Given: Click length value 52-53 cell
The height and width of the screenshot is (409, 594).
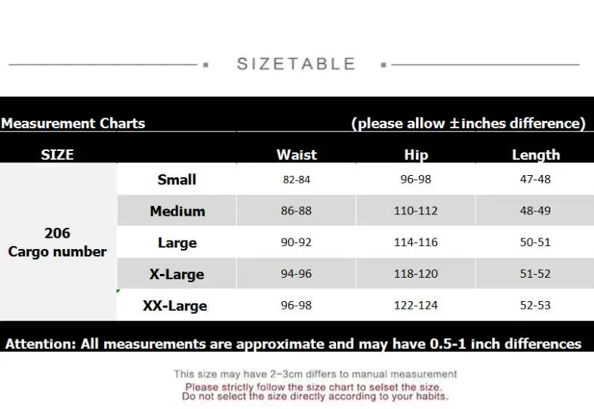Looking at the screenshot, I should pyautogui.click(x=535, y=305).
